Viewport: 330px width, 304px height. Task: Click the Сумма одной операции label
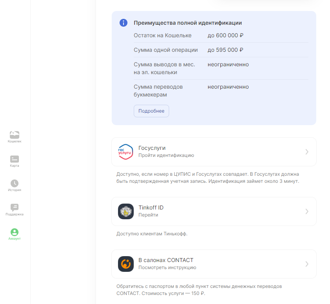click(x=166, y=50)
